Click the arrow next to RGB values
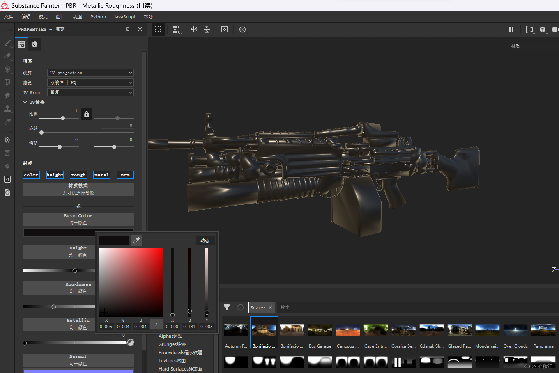Image resolution: width=559 pixels, height=373 pixels. tap(156, 324)
